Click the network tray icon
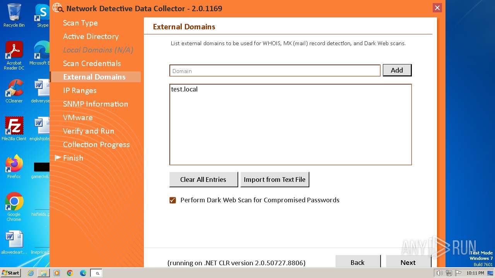495x278 pixels. click(x=449, y=273)
